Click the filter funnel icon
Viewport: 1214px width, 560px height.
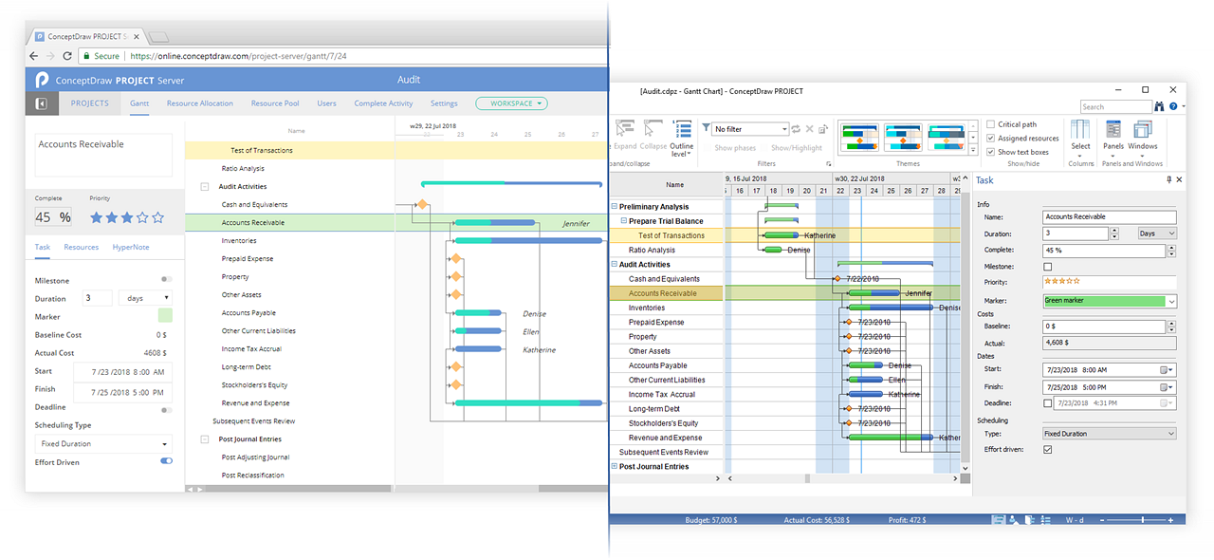click(706, 127)
